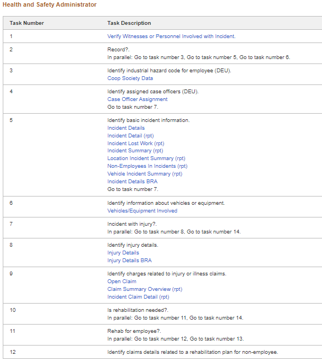The width and height of the screenshot is (322, 361).
Task: Open the Incident Details link
Action: (126, 128)
